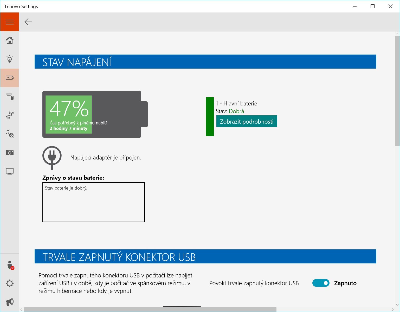Image resolution: width=400 pixels, height=312 pixels.
Task: Open the display settings monitor icon
Action: tap(10, 171)
